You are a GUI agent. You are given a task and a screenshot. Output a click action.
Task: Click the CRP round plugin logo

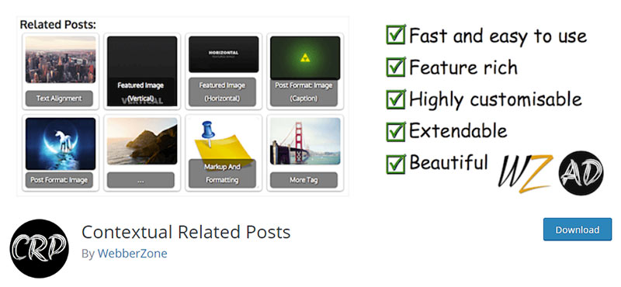tap(40, 248)
